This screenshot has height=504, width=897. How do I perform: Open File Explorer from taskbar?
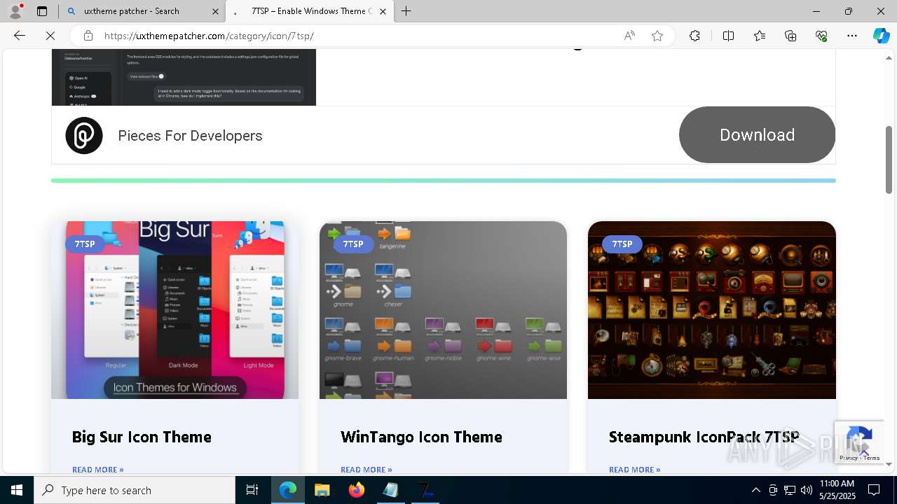point(322,490)
